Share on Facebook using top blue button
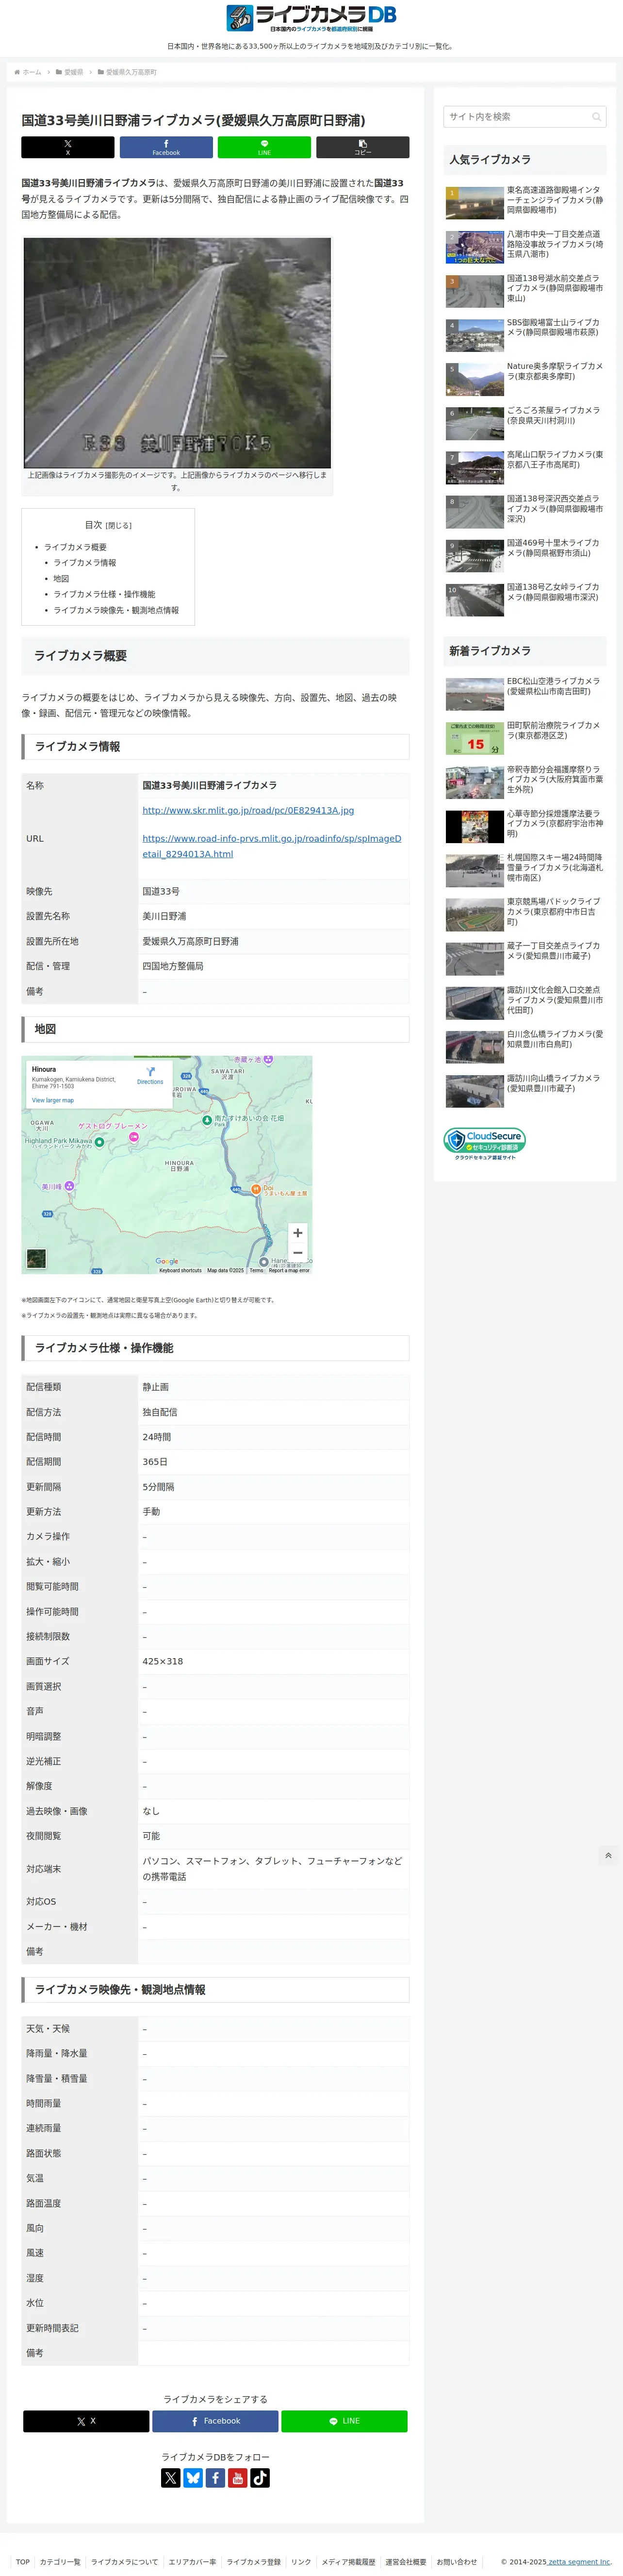 (x=166, y=147)
